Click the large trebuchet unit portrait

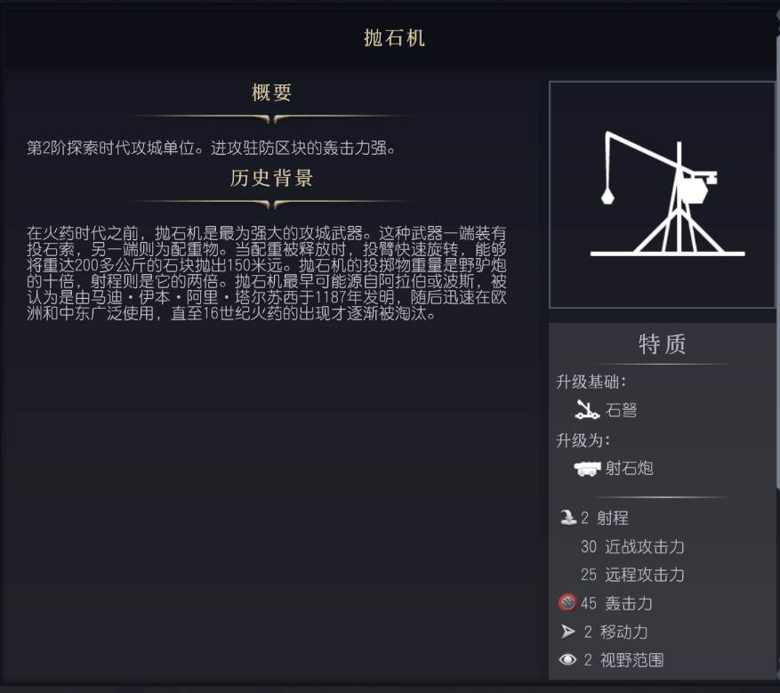663,195
